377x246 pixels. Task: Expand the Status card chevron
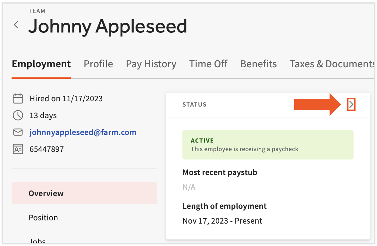[351, 104]
